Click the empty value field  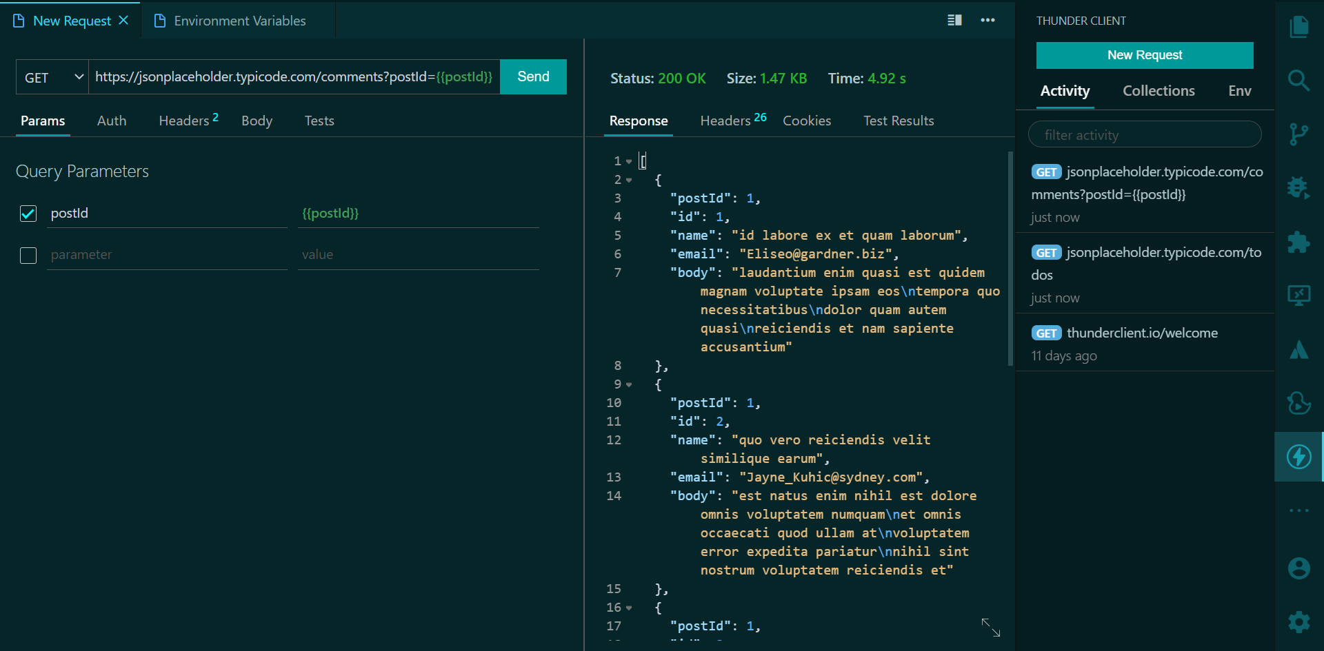tap(419, 255)
